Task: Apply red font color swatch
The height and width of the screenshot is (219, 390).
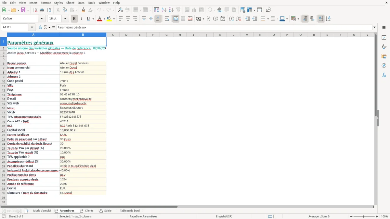Action: (99, 19)
